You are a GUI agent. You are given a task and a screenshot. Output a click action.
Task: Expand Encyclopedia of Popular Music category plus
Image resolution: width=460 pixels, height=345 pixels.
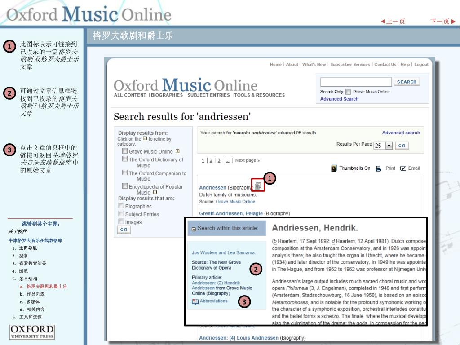tap(155, 192)
